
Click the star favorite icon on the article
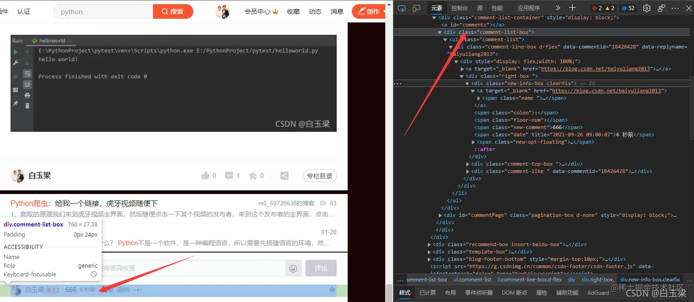pos(252,176)
